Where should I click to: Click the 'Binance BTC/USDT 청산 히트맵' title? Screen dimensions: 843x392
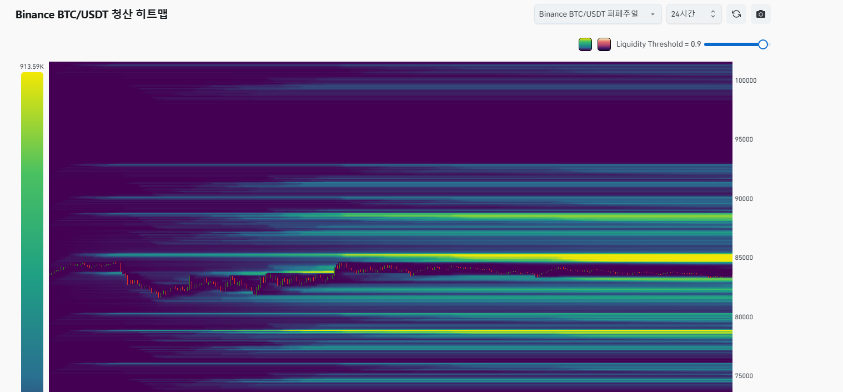pyautogui.click(x=92, y=14)
